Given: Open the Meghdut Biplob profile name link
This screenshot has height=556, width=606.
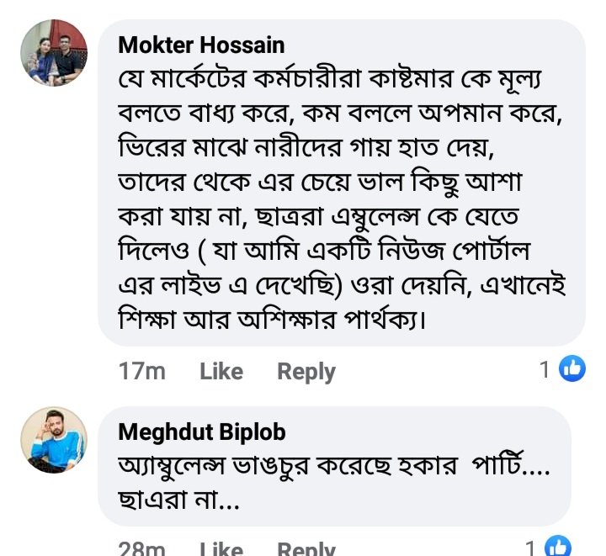Looking at the screenshot, I should pos(202,432).
